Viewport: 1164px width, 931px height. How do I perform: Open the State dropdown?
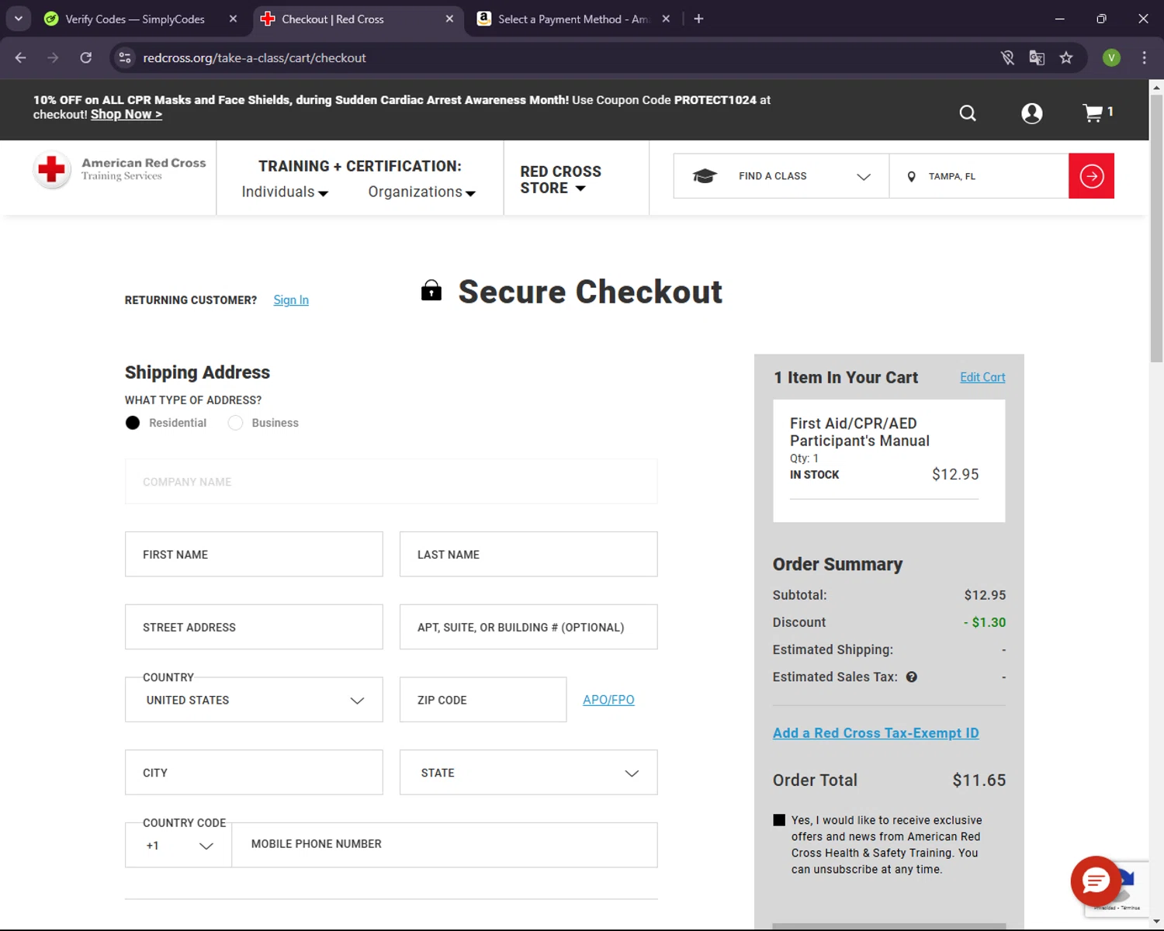528,773
